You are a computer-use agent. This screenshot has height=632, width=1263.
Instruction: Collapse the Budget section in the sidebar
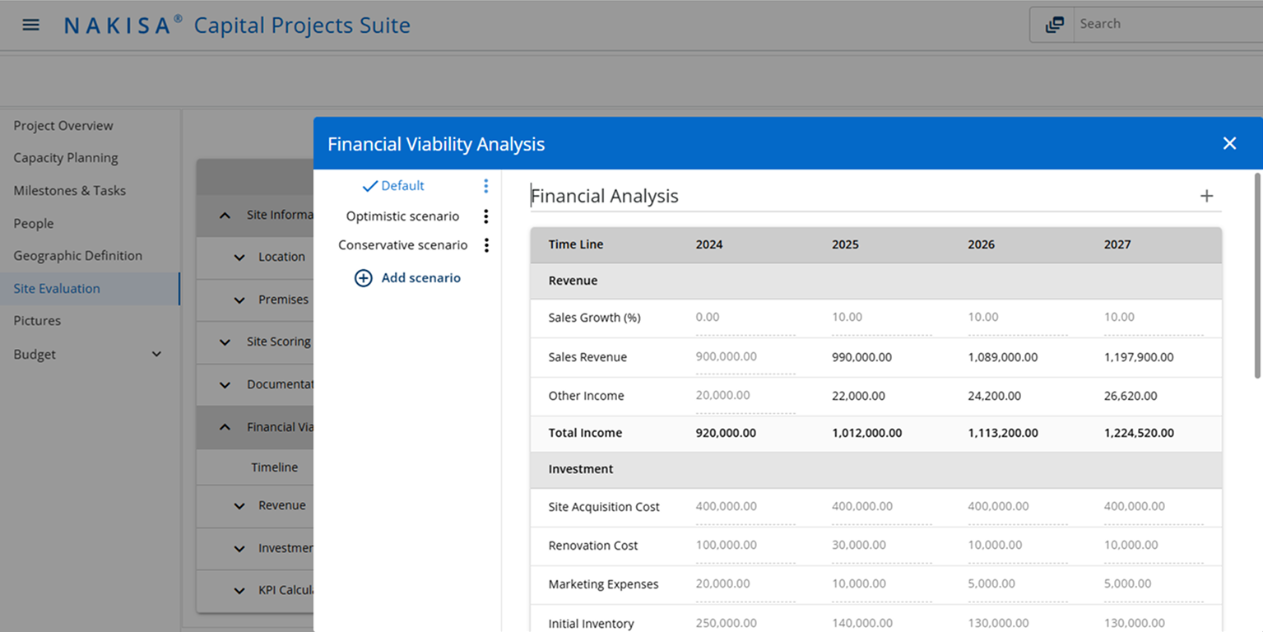156,354
